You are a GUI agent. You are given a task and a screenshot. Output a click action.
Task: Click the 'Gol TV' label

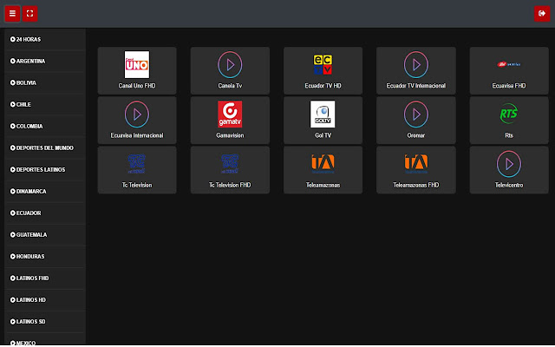[323, 135]
